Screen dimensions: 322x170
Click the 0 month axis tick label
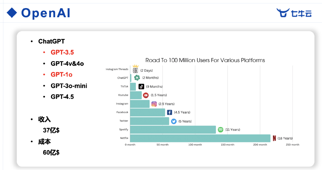(x=130, y=145)
